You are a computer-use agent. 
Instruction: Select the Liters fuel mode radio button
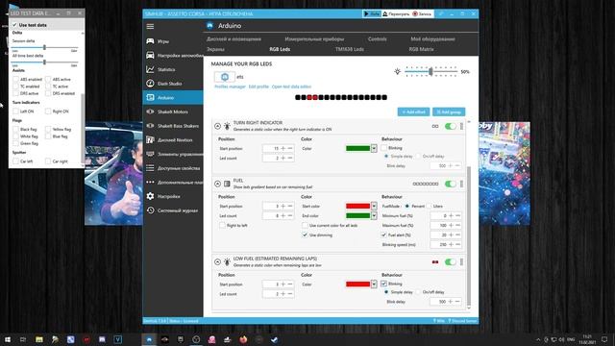click(x=430, y=206)
